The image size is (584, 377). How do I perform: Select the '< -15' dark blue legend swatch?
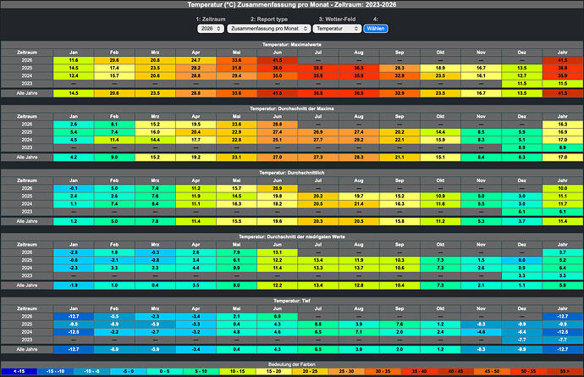pyautogui.click(x=19, y=371)
